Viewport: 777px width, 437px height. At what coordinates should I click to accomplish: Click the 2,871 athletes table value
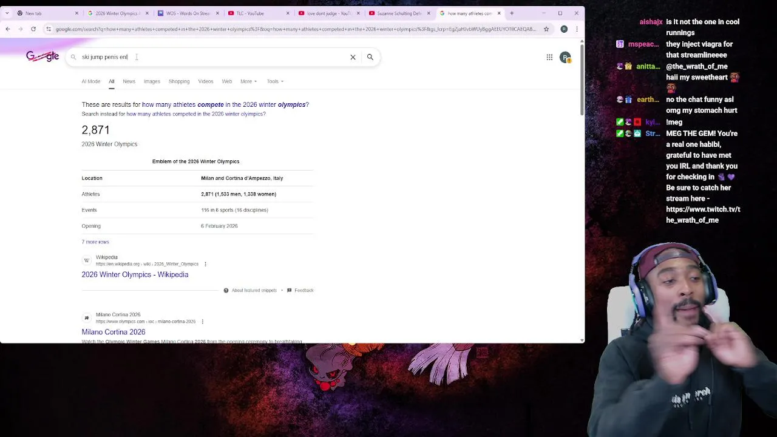point(239,194)
